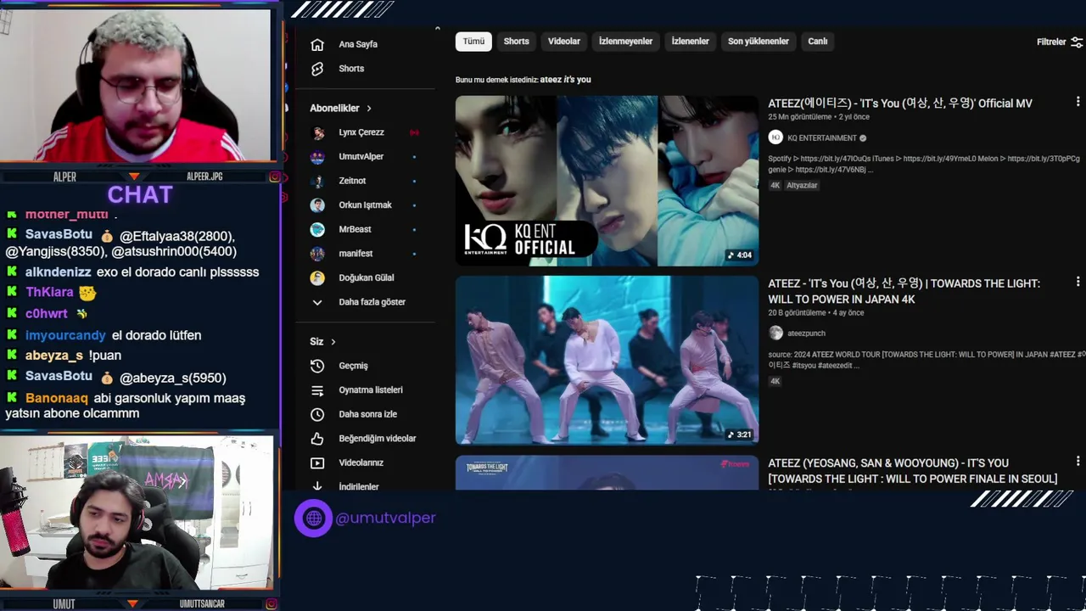Viewport: 1086px width, 611px height.
Task: Click the Geçmiş history icon
Action: (x=317, y=366)
